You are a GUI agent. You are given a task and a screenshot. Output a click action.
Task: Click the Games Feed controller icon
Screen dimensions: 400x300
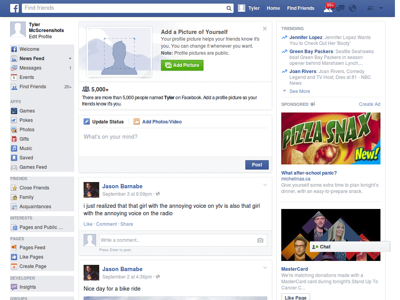[14, 167]
